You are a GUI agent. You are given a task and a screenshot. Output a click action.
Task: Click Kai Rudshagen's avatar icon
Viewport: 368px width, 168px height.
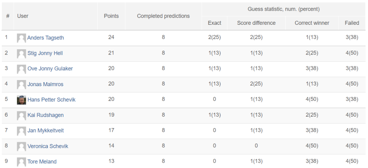tap(21, 116)
